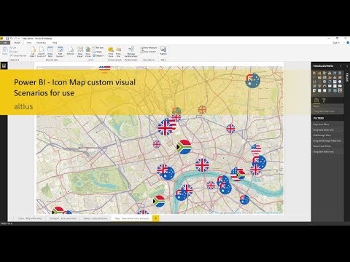The width and height of the screenshot is (350, 262).
Task: Expand the Fields pane using its arrow
Action: 347,66
